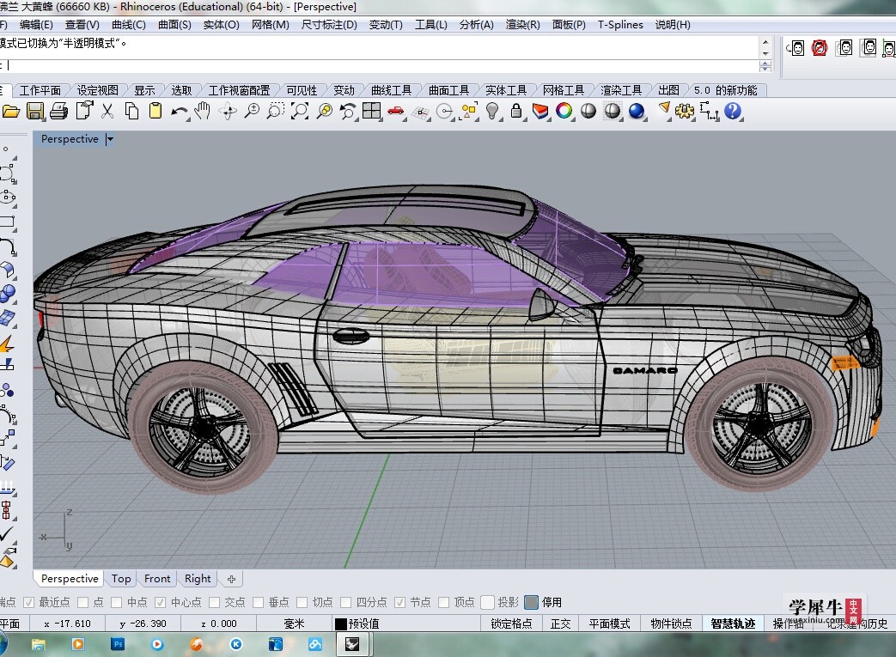This screenshot has width=896, height=657.
Task: Open the color wheel properties icon
Action: pos(564,111)
